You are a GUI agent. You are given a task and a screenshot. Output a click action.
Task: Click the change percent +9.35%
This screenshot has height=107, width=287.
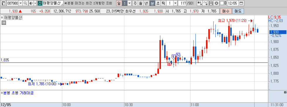pyautogui.click(x=44, y=11)
